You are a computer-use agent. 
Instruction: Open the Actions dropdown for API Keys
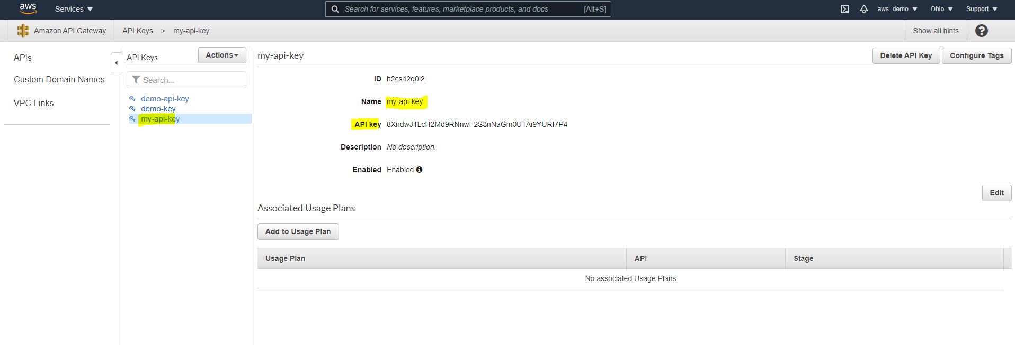click(222, 55)
